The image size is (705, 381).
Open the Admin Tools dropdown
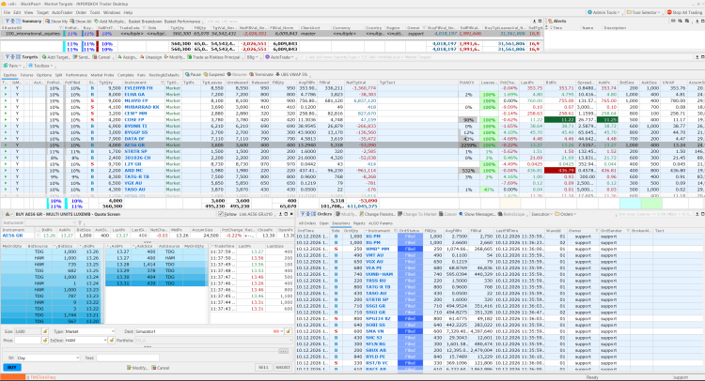603,12
